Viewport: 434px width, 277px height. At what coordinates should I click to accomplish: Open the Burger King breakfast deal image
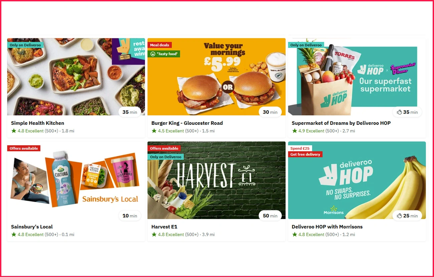[x=216, y=77]
